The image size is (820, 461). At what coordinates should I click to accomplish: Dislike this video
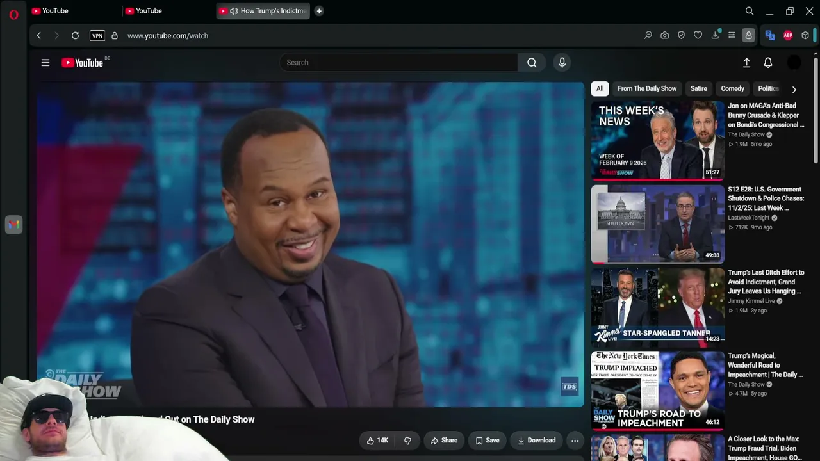tap(407, 441)
